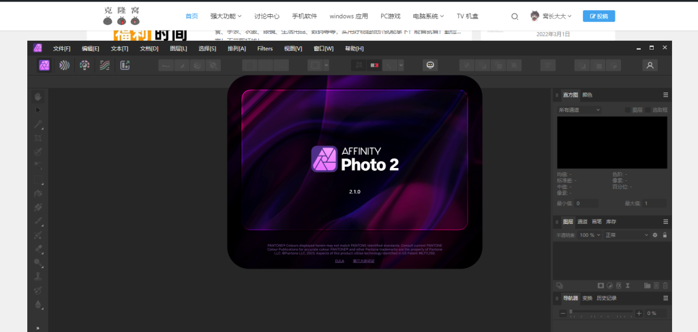Open the third-party notices link on the splash screen
This screenshot has height=332, width=698.
point(364,261)
